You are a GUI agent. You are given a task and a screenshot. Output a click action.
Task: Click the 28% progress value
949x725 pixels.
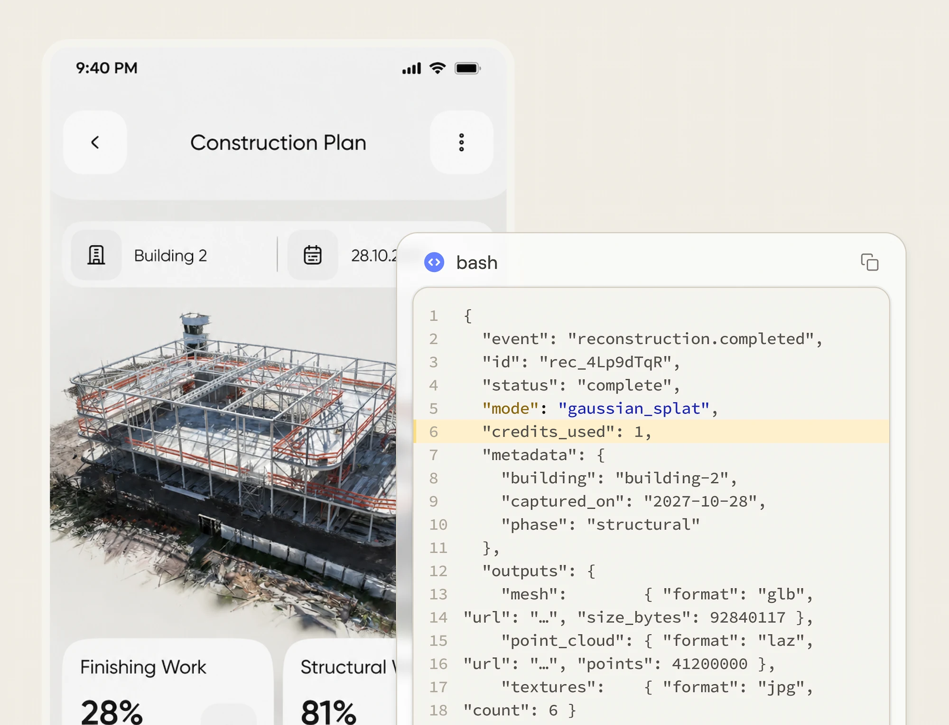[x=112, y=712]
